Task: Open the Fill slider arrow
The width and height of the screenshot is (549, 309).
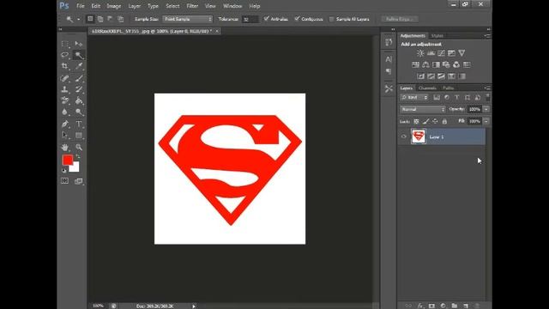Action: coord(486,121)
